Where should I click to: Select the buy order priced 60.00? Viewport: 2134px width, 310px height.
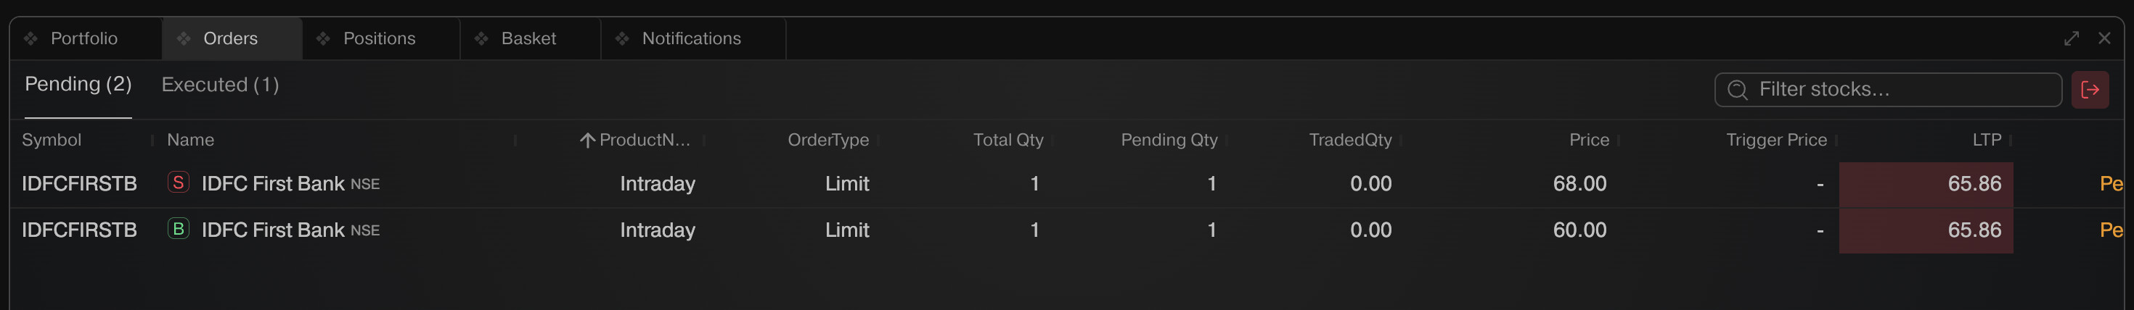pos(1579,230)
